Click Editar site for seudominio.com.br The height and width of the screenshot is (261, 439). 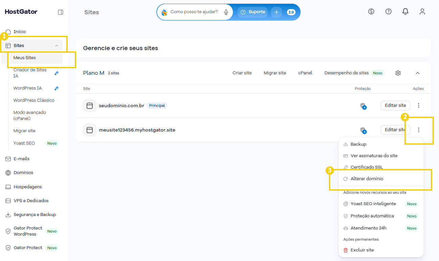[395, 105]
